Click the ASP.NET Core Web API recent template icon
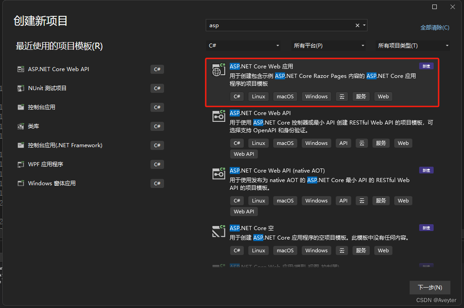This screenshot has height=308, width=464. click(x=21, y=69)
